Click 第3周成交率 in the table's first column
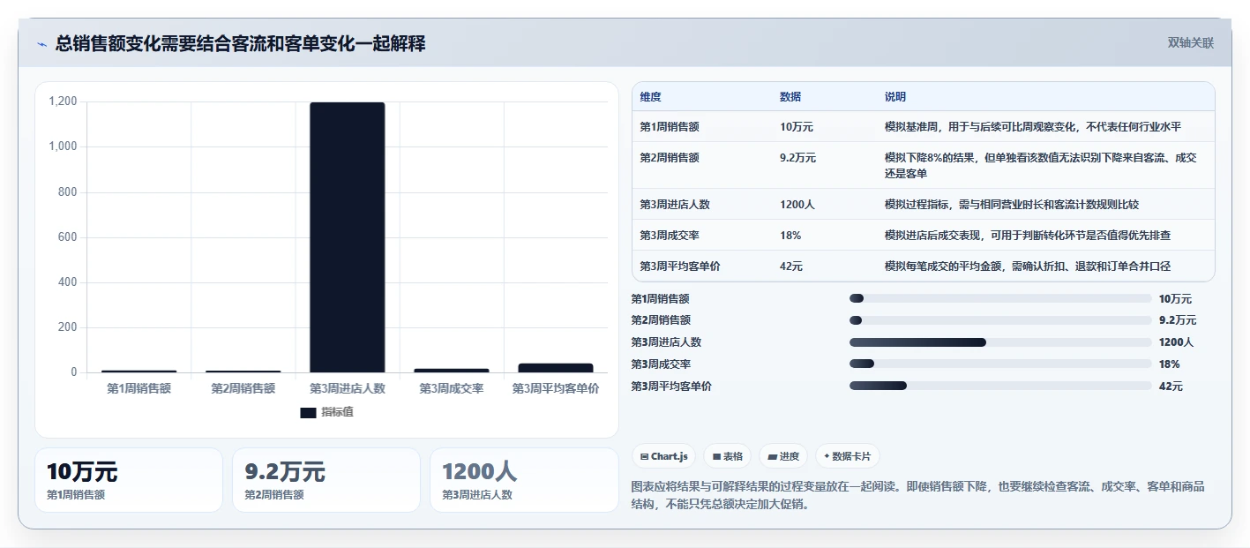The image size is (1250, 548). [670, 236]
